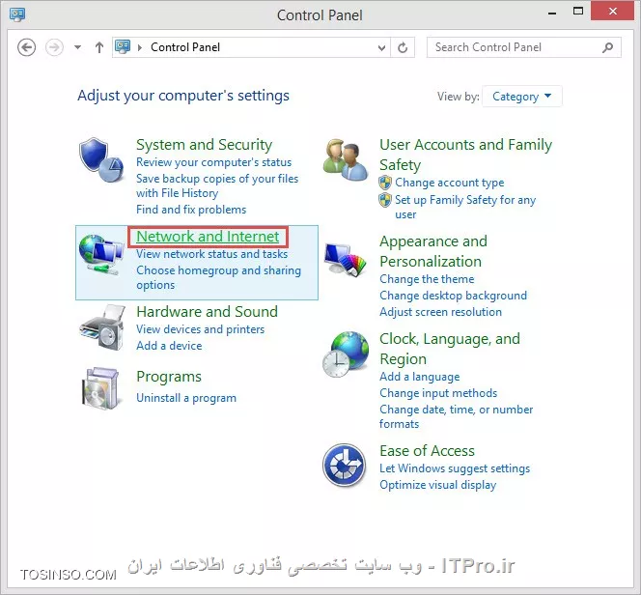Click the Ease of Access icon
This screenshot has height=595, width=641.
pos(345,465)
